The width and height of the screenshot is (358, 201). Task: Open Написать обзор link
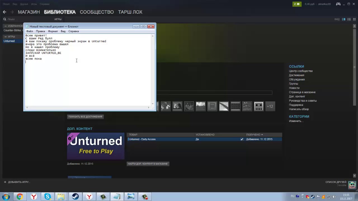pos(299,109)
